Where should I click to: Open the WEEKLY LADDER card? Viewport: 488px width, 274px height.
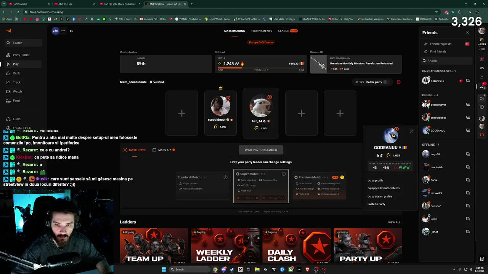click(225, 246)
